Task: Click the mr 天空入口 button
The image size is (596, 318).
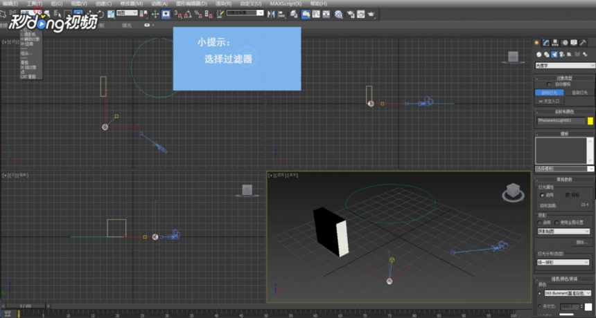Action: coord(550,101)
